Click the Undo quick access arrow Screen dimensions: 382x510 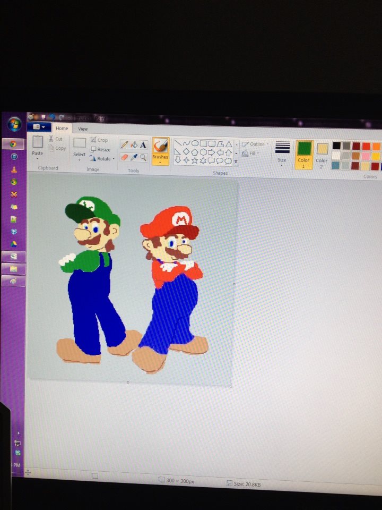(53, 117)
